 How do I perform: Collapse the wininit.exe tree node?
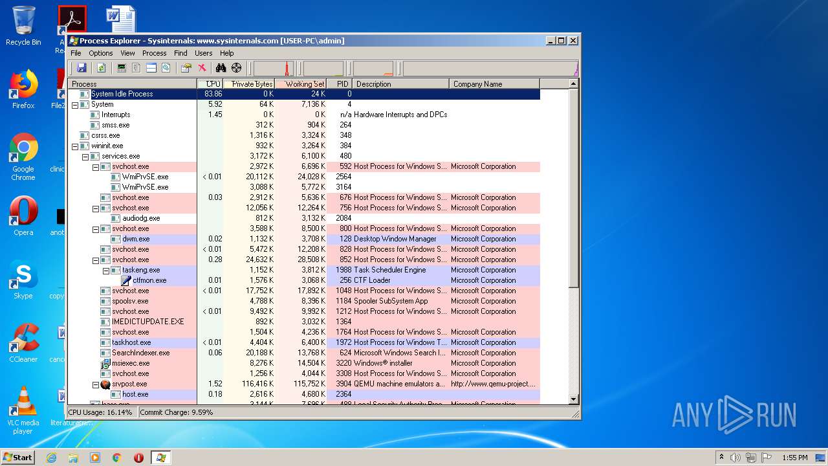(x=75, y=146)
